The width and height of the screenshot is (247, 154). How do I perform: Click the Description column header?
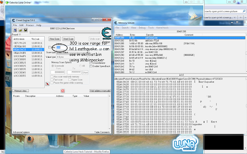coord(30,96)
